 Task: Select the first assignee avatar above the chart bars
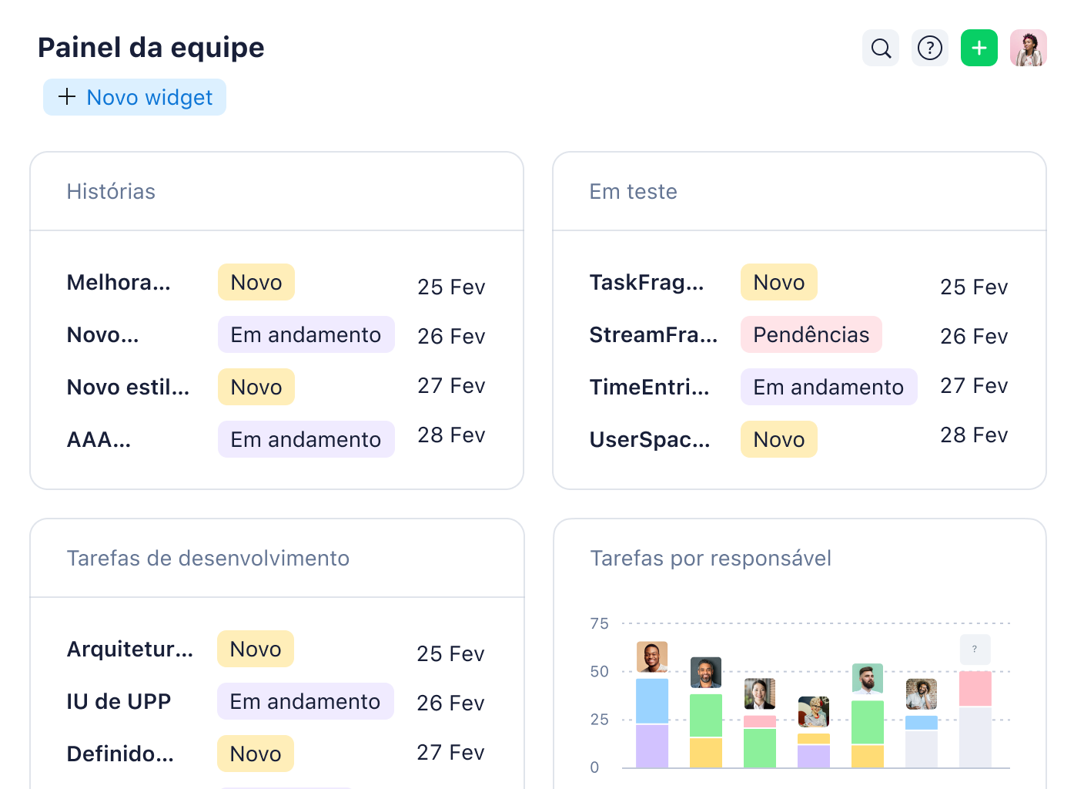[x=651, y=656]
